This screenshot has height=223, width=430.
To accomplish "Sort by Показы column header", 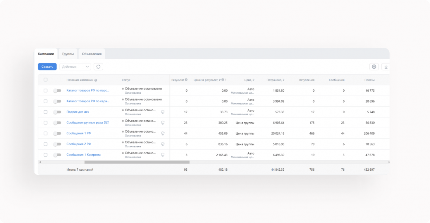I will tap(369, 80).
